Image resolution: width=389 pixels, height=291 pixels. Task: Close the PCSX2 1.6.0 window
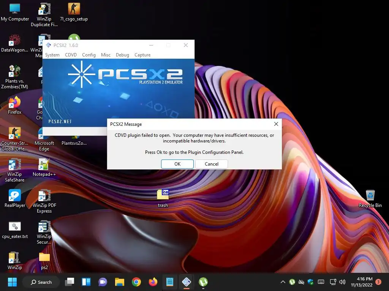pos(185,45)
